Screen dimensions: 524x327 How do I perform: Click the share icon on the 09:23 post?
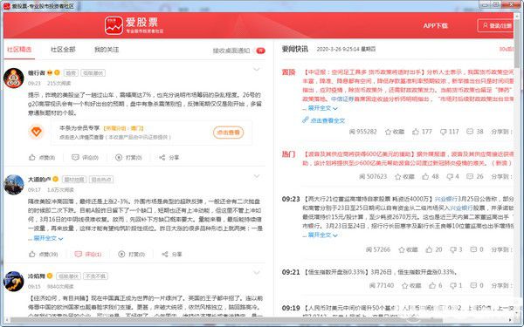162,157
